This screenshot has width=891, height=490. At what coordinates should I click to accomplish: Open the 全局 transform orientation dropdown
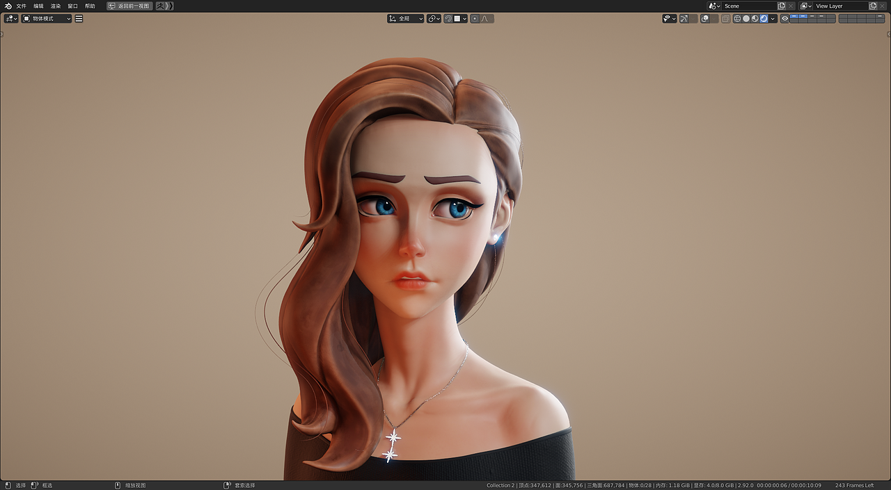[406, 18]
